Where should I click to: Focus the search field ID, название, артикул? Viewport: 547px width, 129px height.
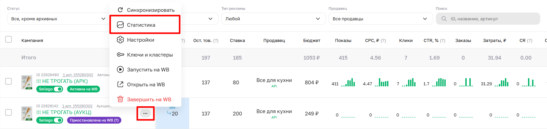[488, 19]
